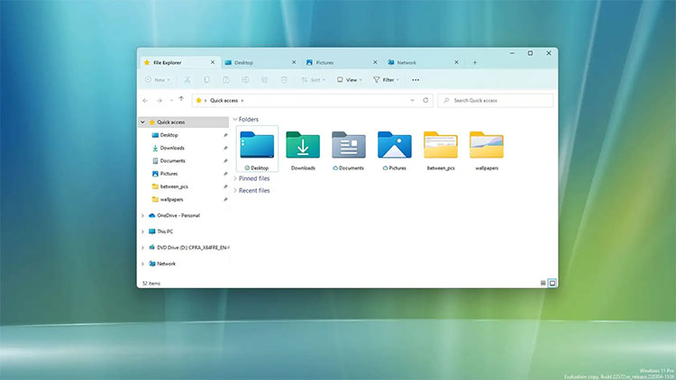676x380 pixels.
Task: Select Documents in the navigation pane
Action: click(172, 161)
